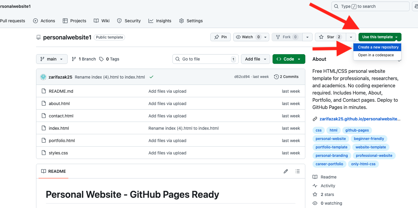
Task: Pin the personalwebsite1 repository
Action: click(x=220, y=37)
